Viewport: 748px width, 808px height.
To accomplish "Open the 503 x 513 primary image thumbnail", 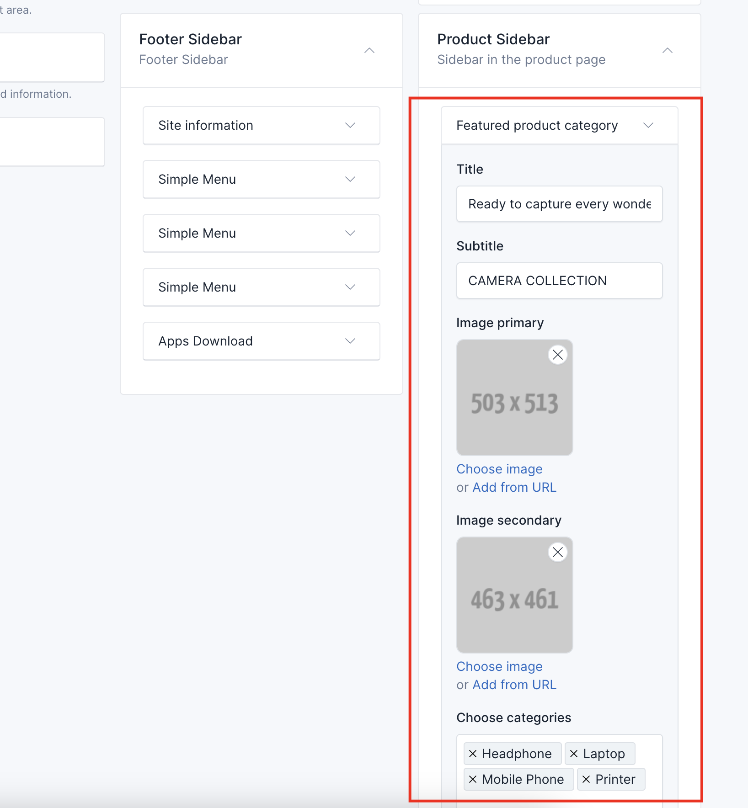I will click(515, 398).
